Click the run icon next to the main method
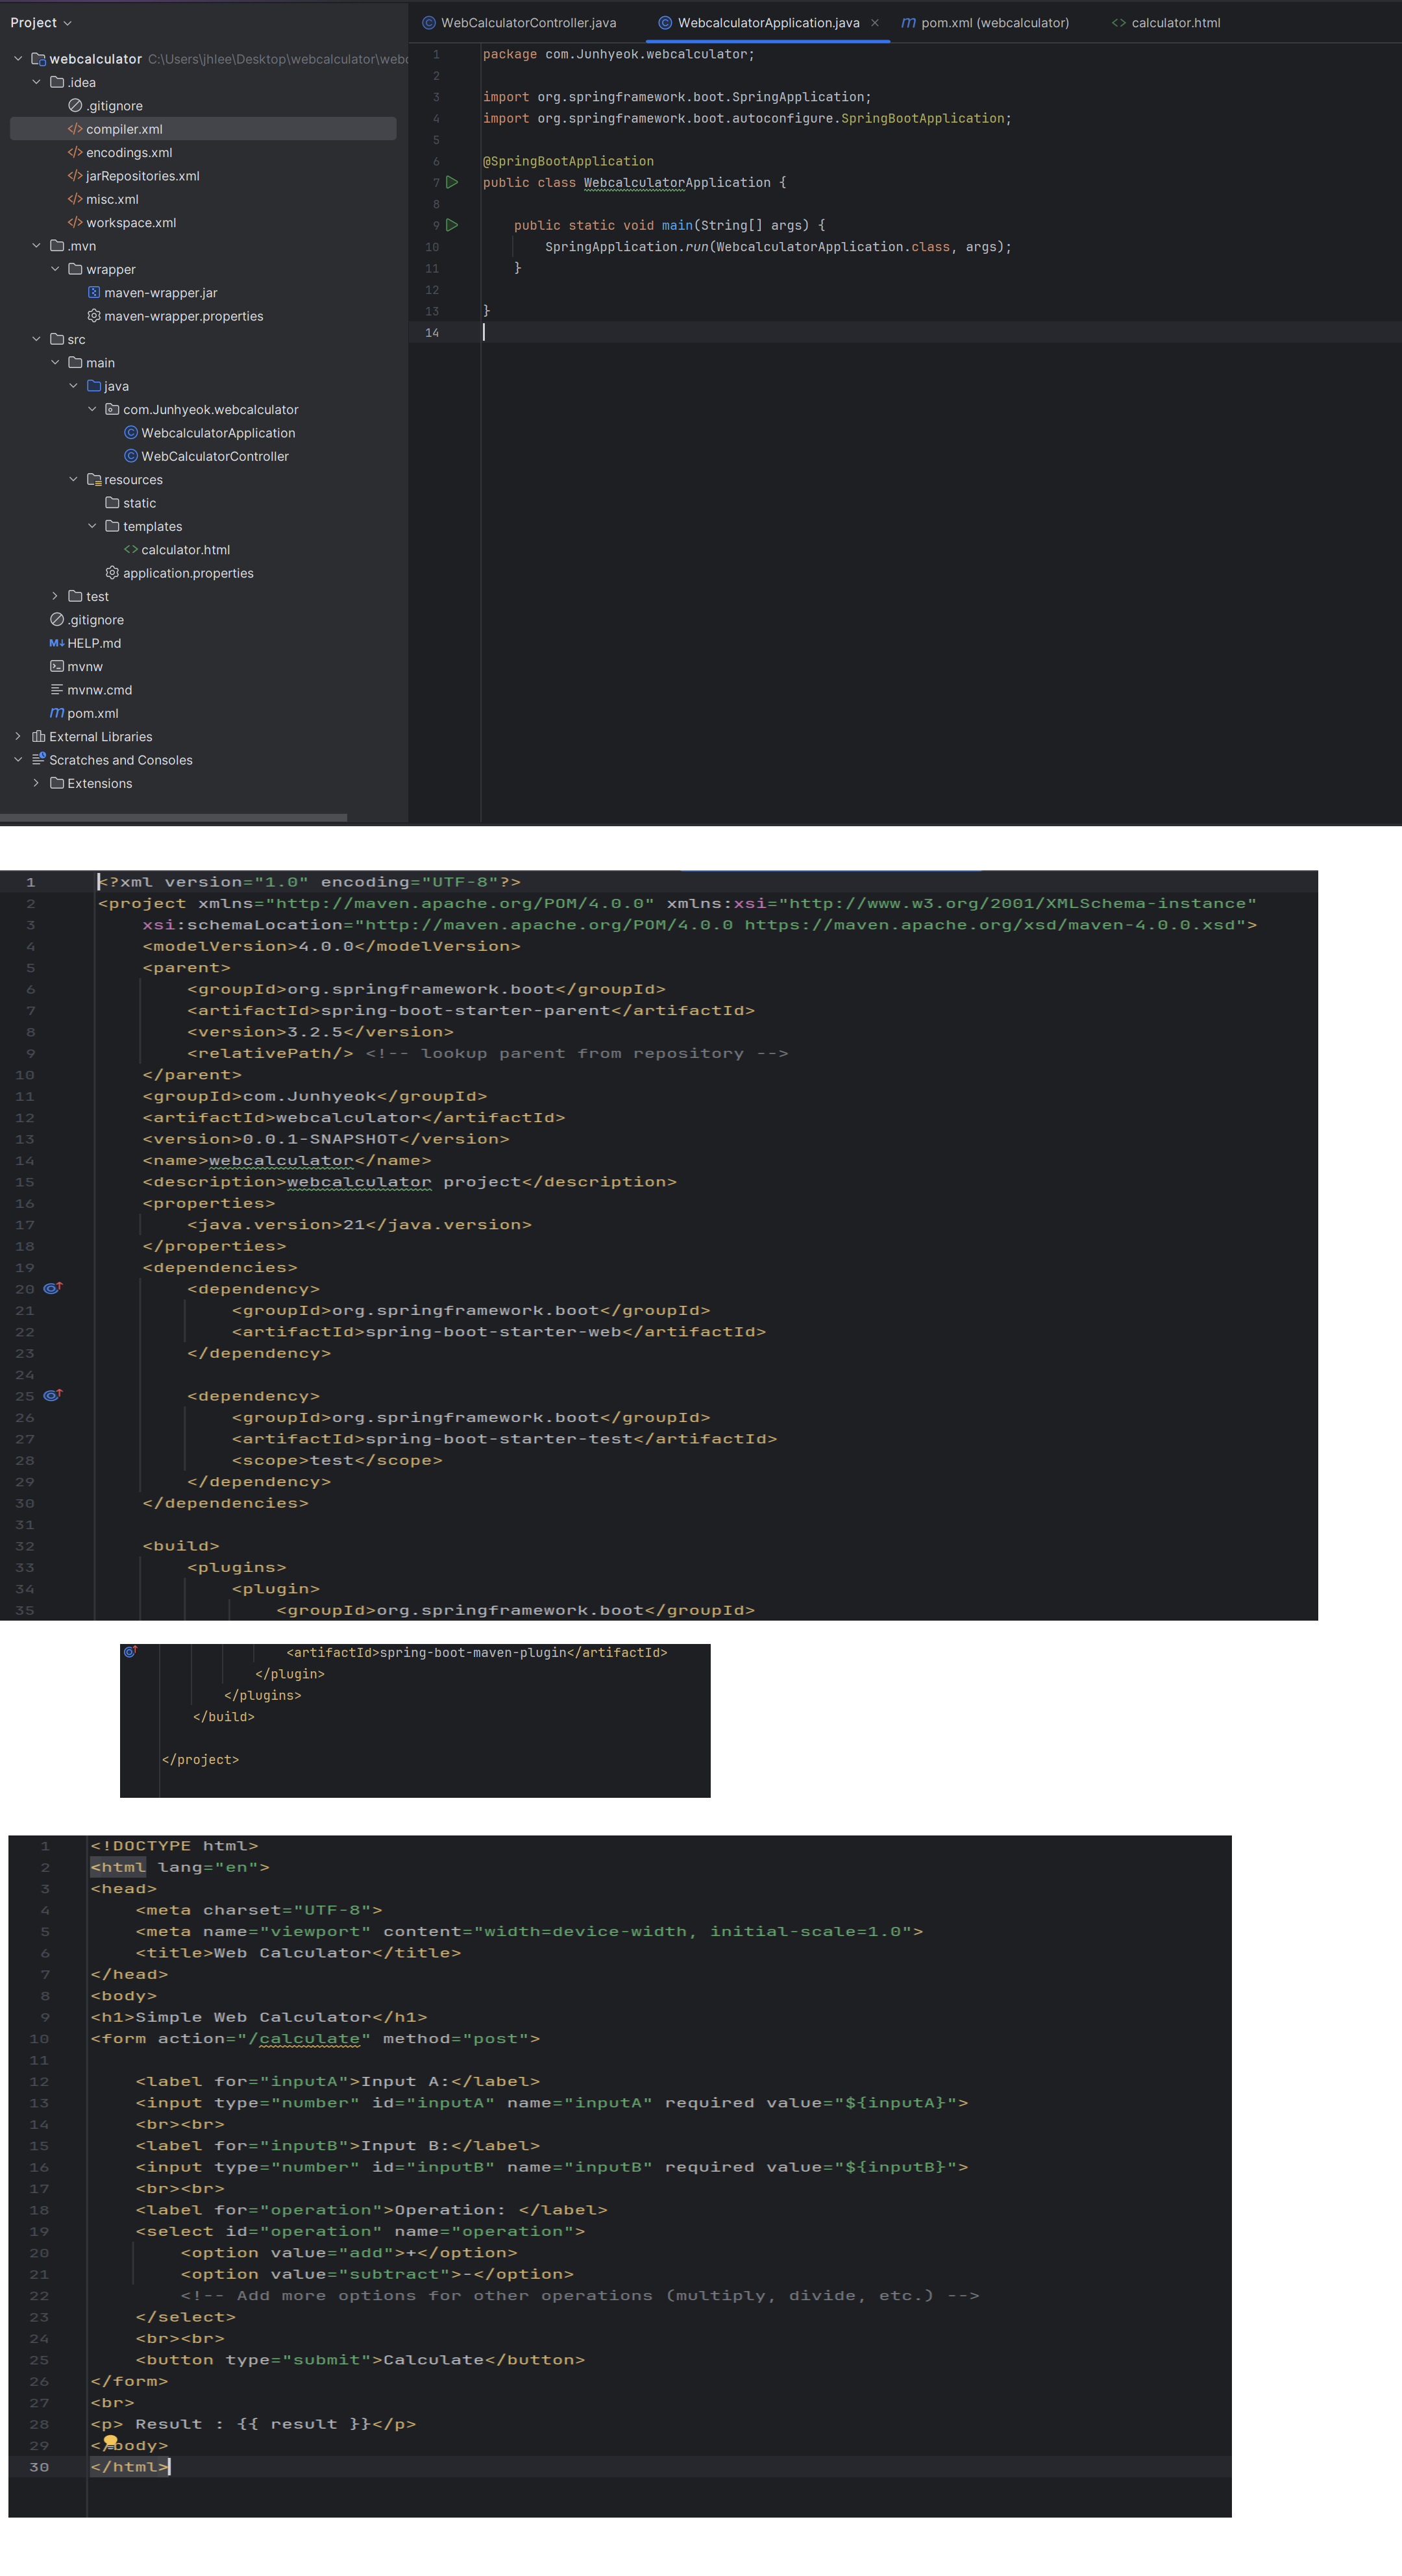The width and height of the screenshot is (1402, 2576). (x=452, y=224)
